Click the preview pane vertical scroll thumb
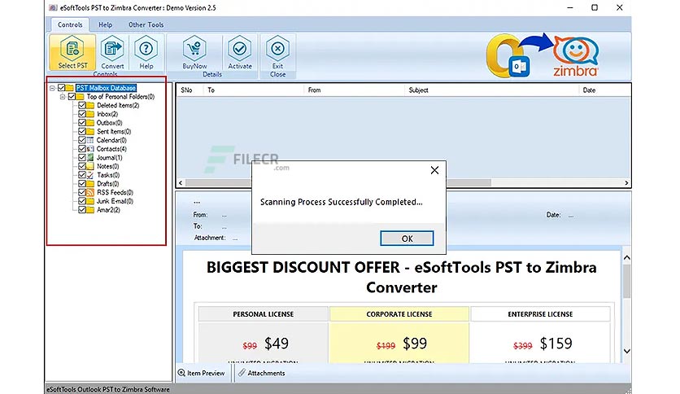This screenshot has width=680, height=394. tap(626, 281)
